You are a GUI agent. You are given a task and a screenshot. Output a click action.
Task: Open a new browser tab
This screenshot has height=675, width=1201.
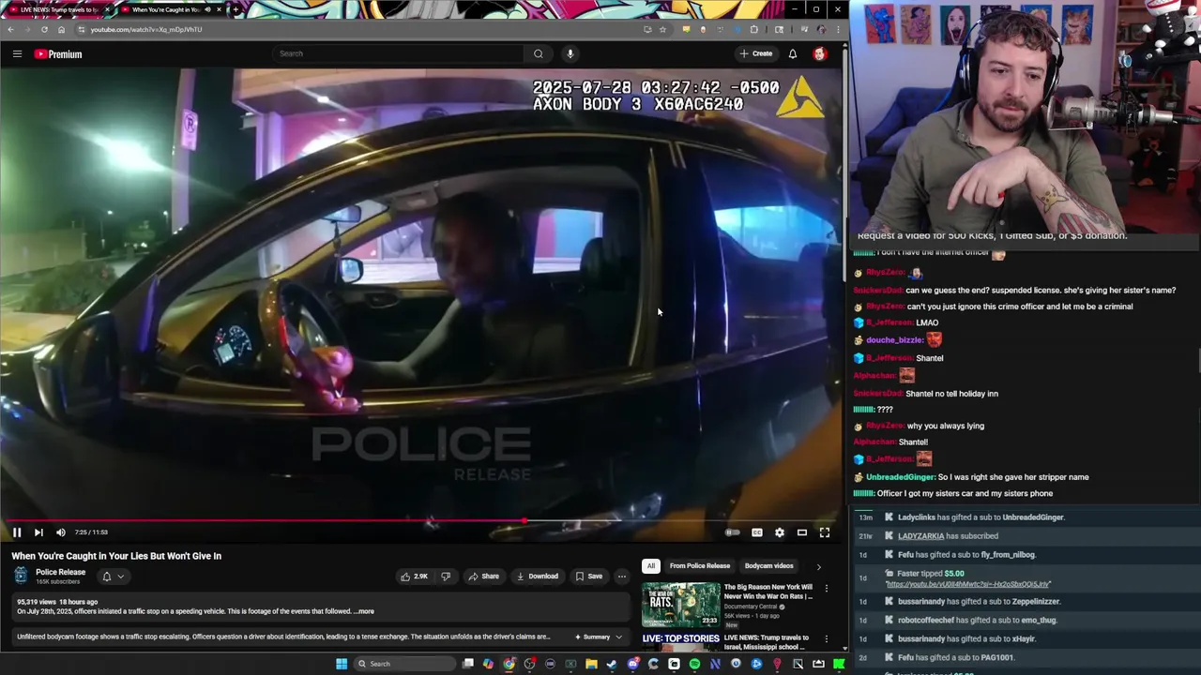pos(236,9)
